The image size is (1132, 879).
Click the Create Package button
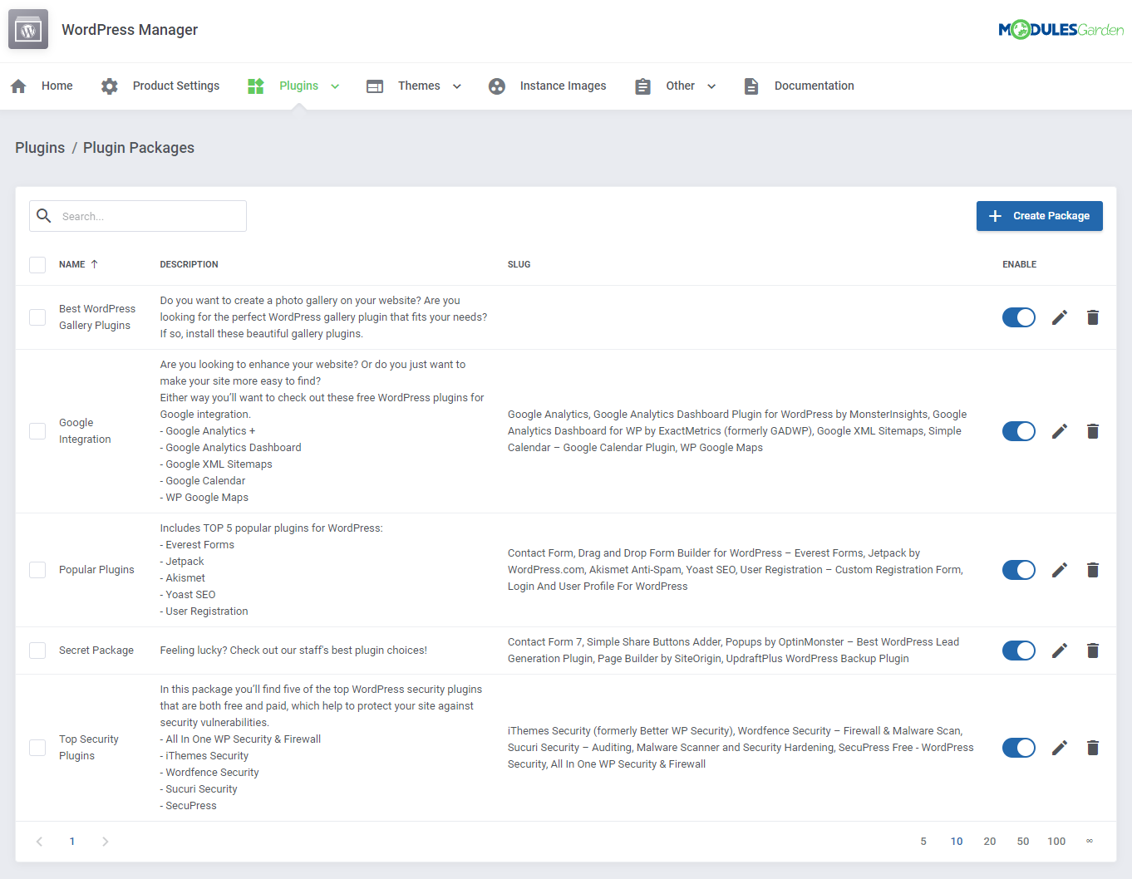point(1040,216)
